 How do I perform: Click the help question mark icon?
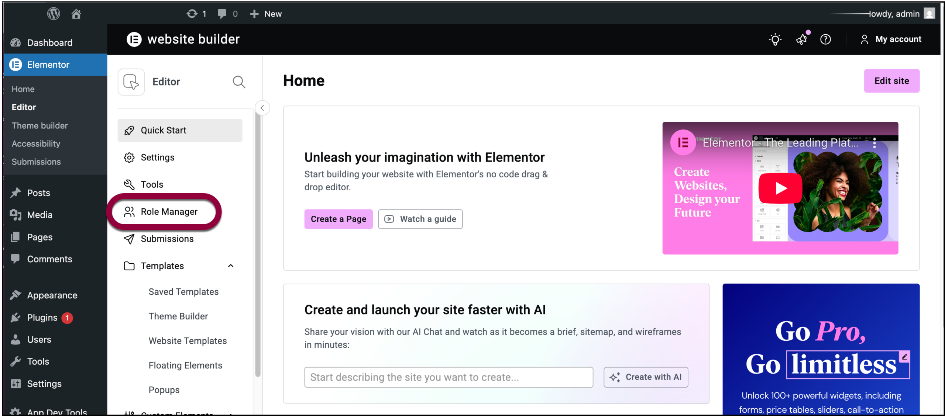825,39
